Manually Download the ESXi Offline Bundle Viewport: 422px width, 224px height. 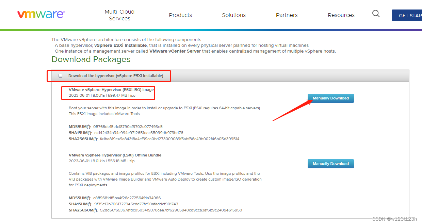pos(331,164)
